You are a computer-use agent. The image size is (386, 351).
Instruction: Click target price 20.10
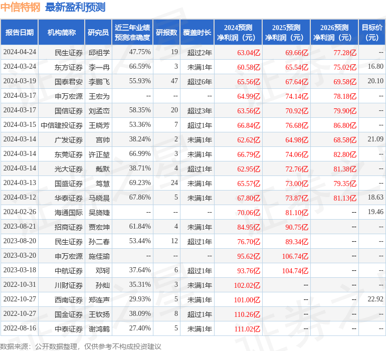(x=375, y=81)
